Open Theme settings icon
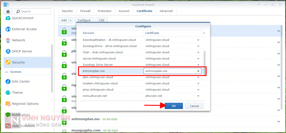Screen dimensions: 286x133 tap(8, 93)
